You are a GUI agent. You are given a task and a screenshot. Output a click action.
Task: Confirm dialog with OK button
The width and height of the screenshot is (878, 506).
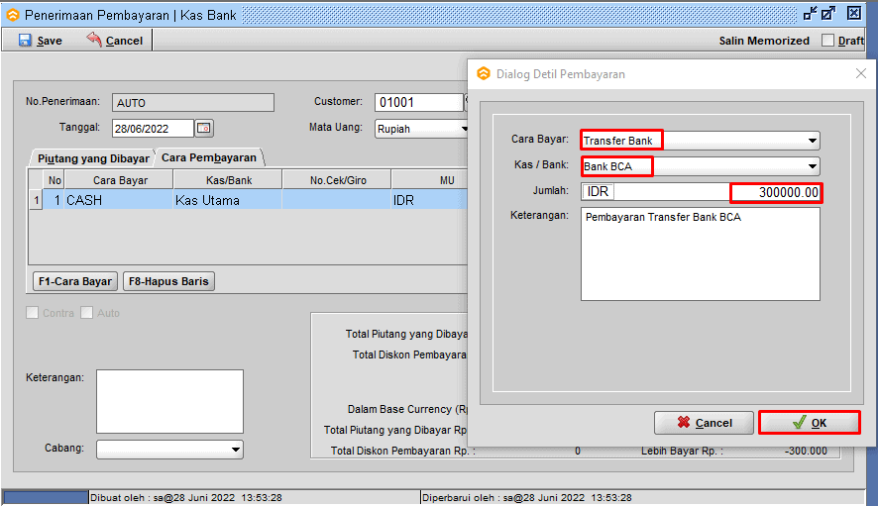(809, 423)
